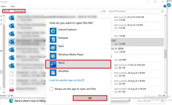172x105 pixels.
Task: Click the search magnifier in Downloads box
Action: (x=162, y=11)
